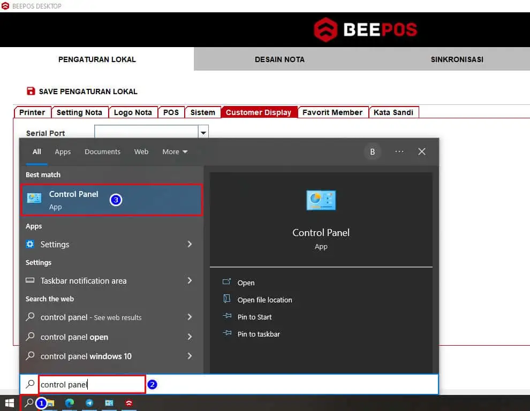This screenshot has height=411, width=530.
Task: Click the Open action icon
Action: (226, 281)
